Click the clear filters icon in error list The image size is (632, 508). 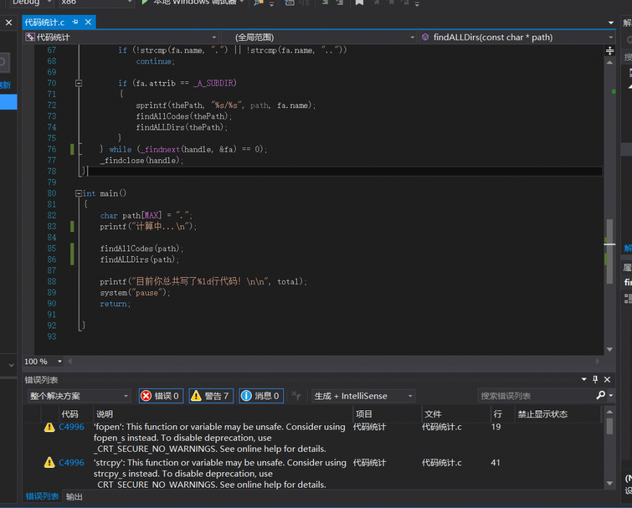pos(296,396)
